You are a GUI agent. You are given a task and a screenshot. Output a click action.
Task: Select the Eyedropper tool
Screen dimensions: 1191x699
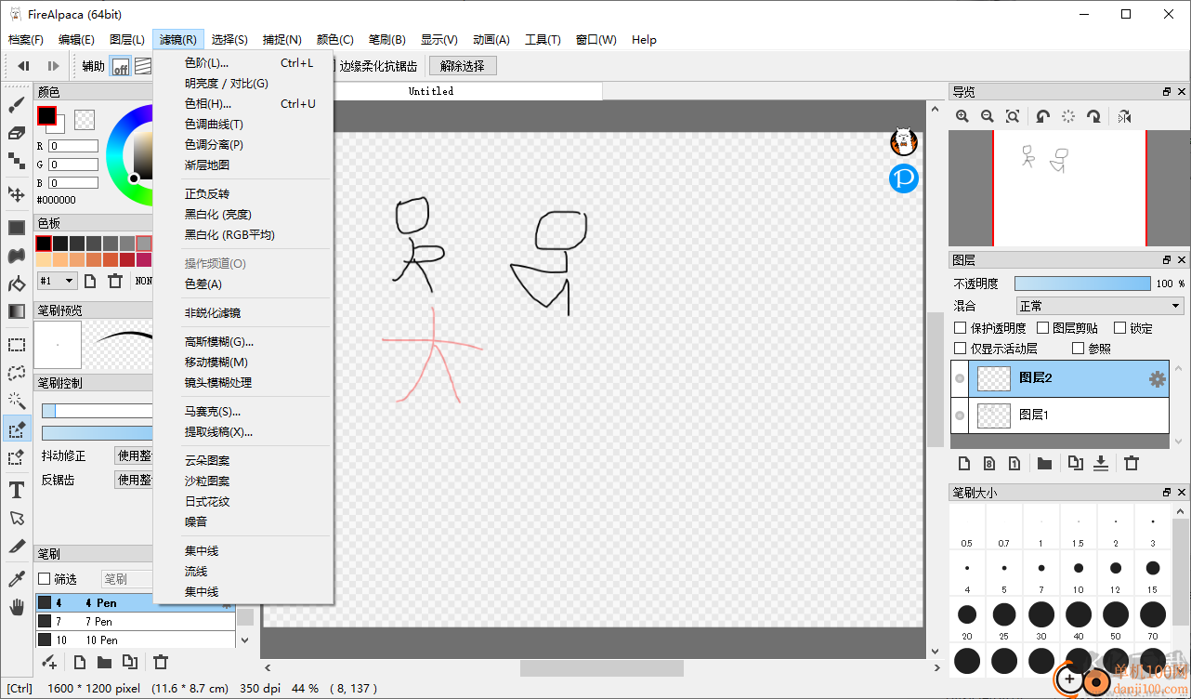coord(17,579)
